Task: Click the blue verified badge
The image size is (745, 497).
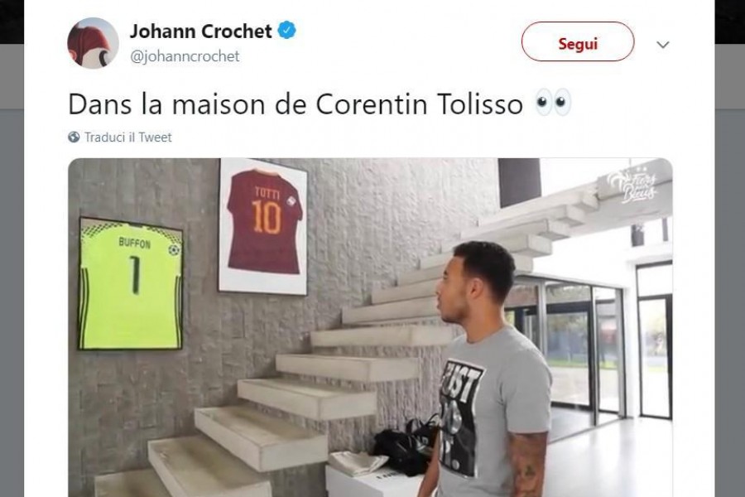Action: [287, 31]
